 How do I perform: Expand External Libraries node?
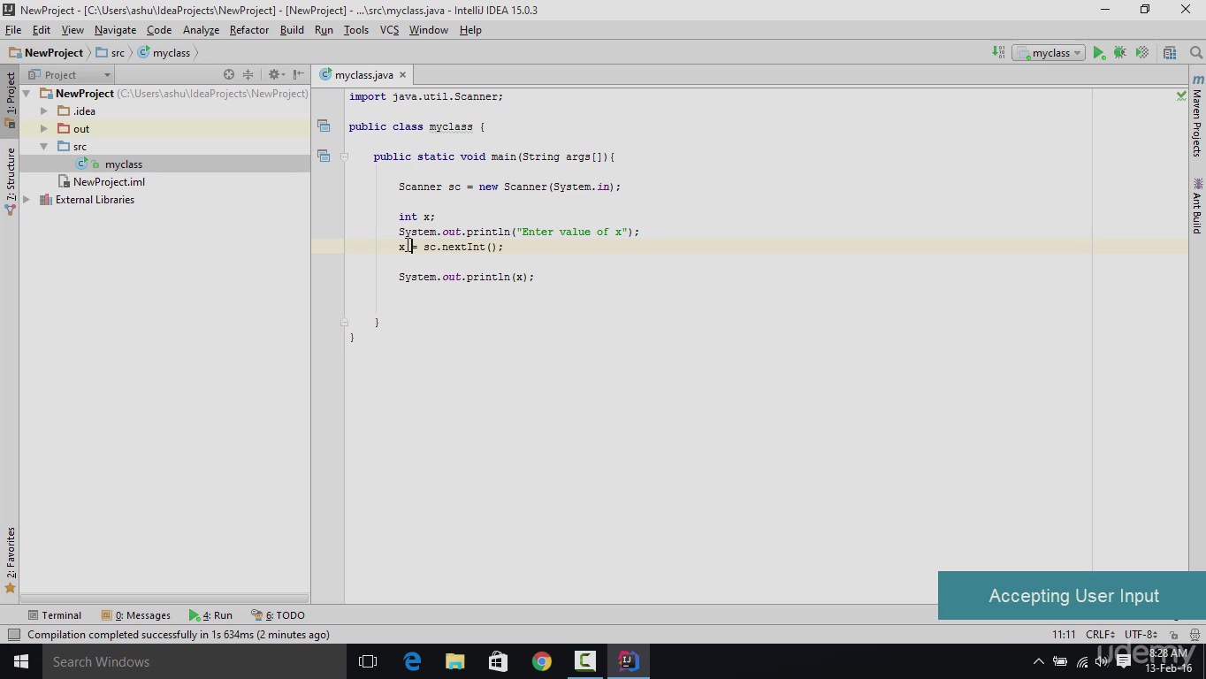tap(27, 200)
